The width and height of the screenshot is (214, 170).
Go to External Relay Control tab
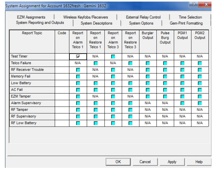tap(143, 17)
